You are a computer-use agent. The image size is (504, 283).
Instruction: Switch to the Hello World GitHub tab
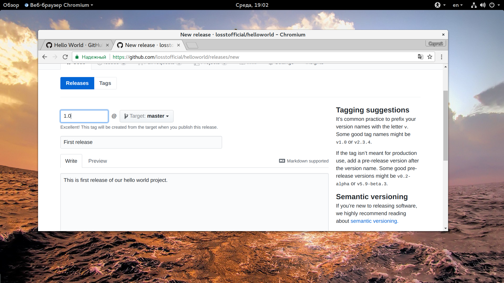(x=77, y=45)
